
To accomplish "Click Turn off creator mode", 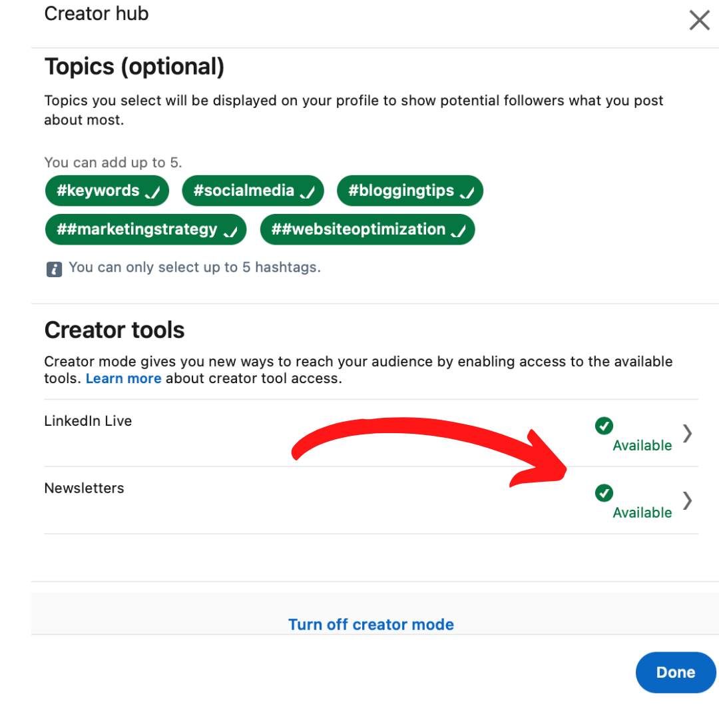I will point(371,624).
